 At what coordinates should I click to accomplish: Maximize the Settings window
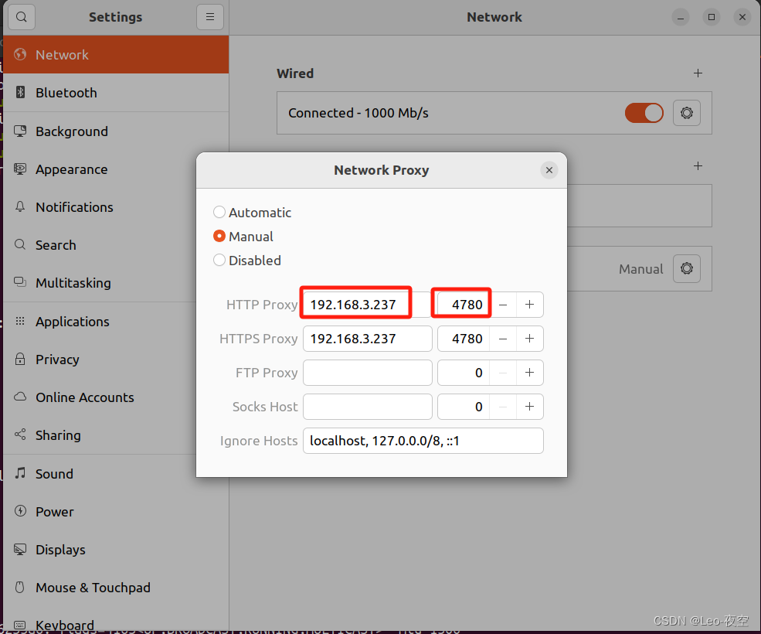711,18
